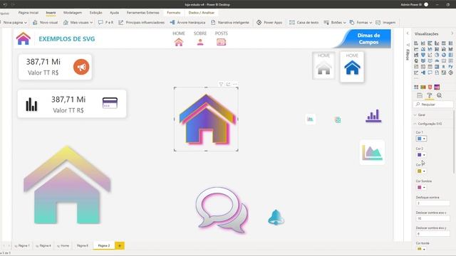This screenshot has width=456, height=256.
Task: Open the Formas dropdown
Action: (x=361, y=22)
